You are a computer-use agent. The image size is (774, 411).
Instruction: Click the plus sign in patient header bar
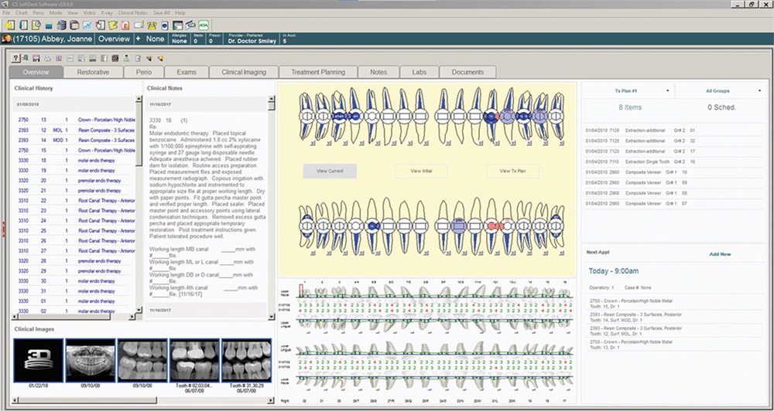tap(138, 39)
